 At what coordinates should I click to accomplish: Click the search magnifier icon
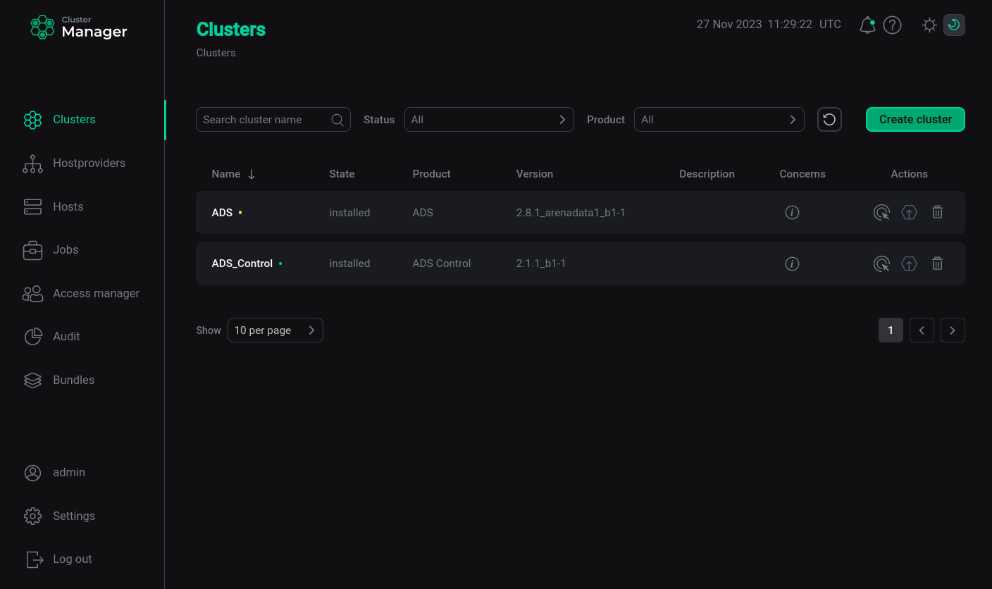[x=337, y=120]
